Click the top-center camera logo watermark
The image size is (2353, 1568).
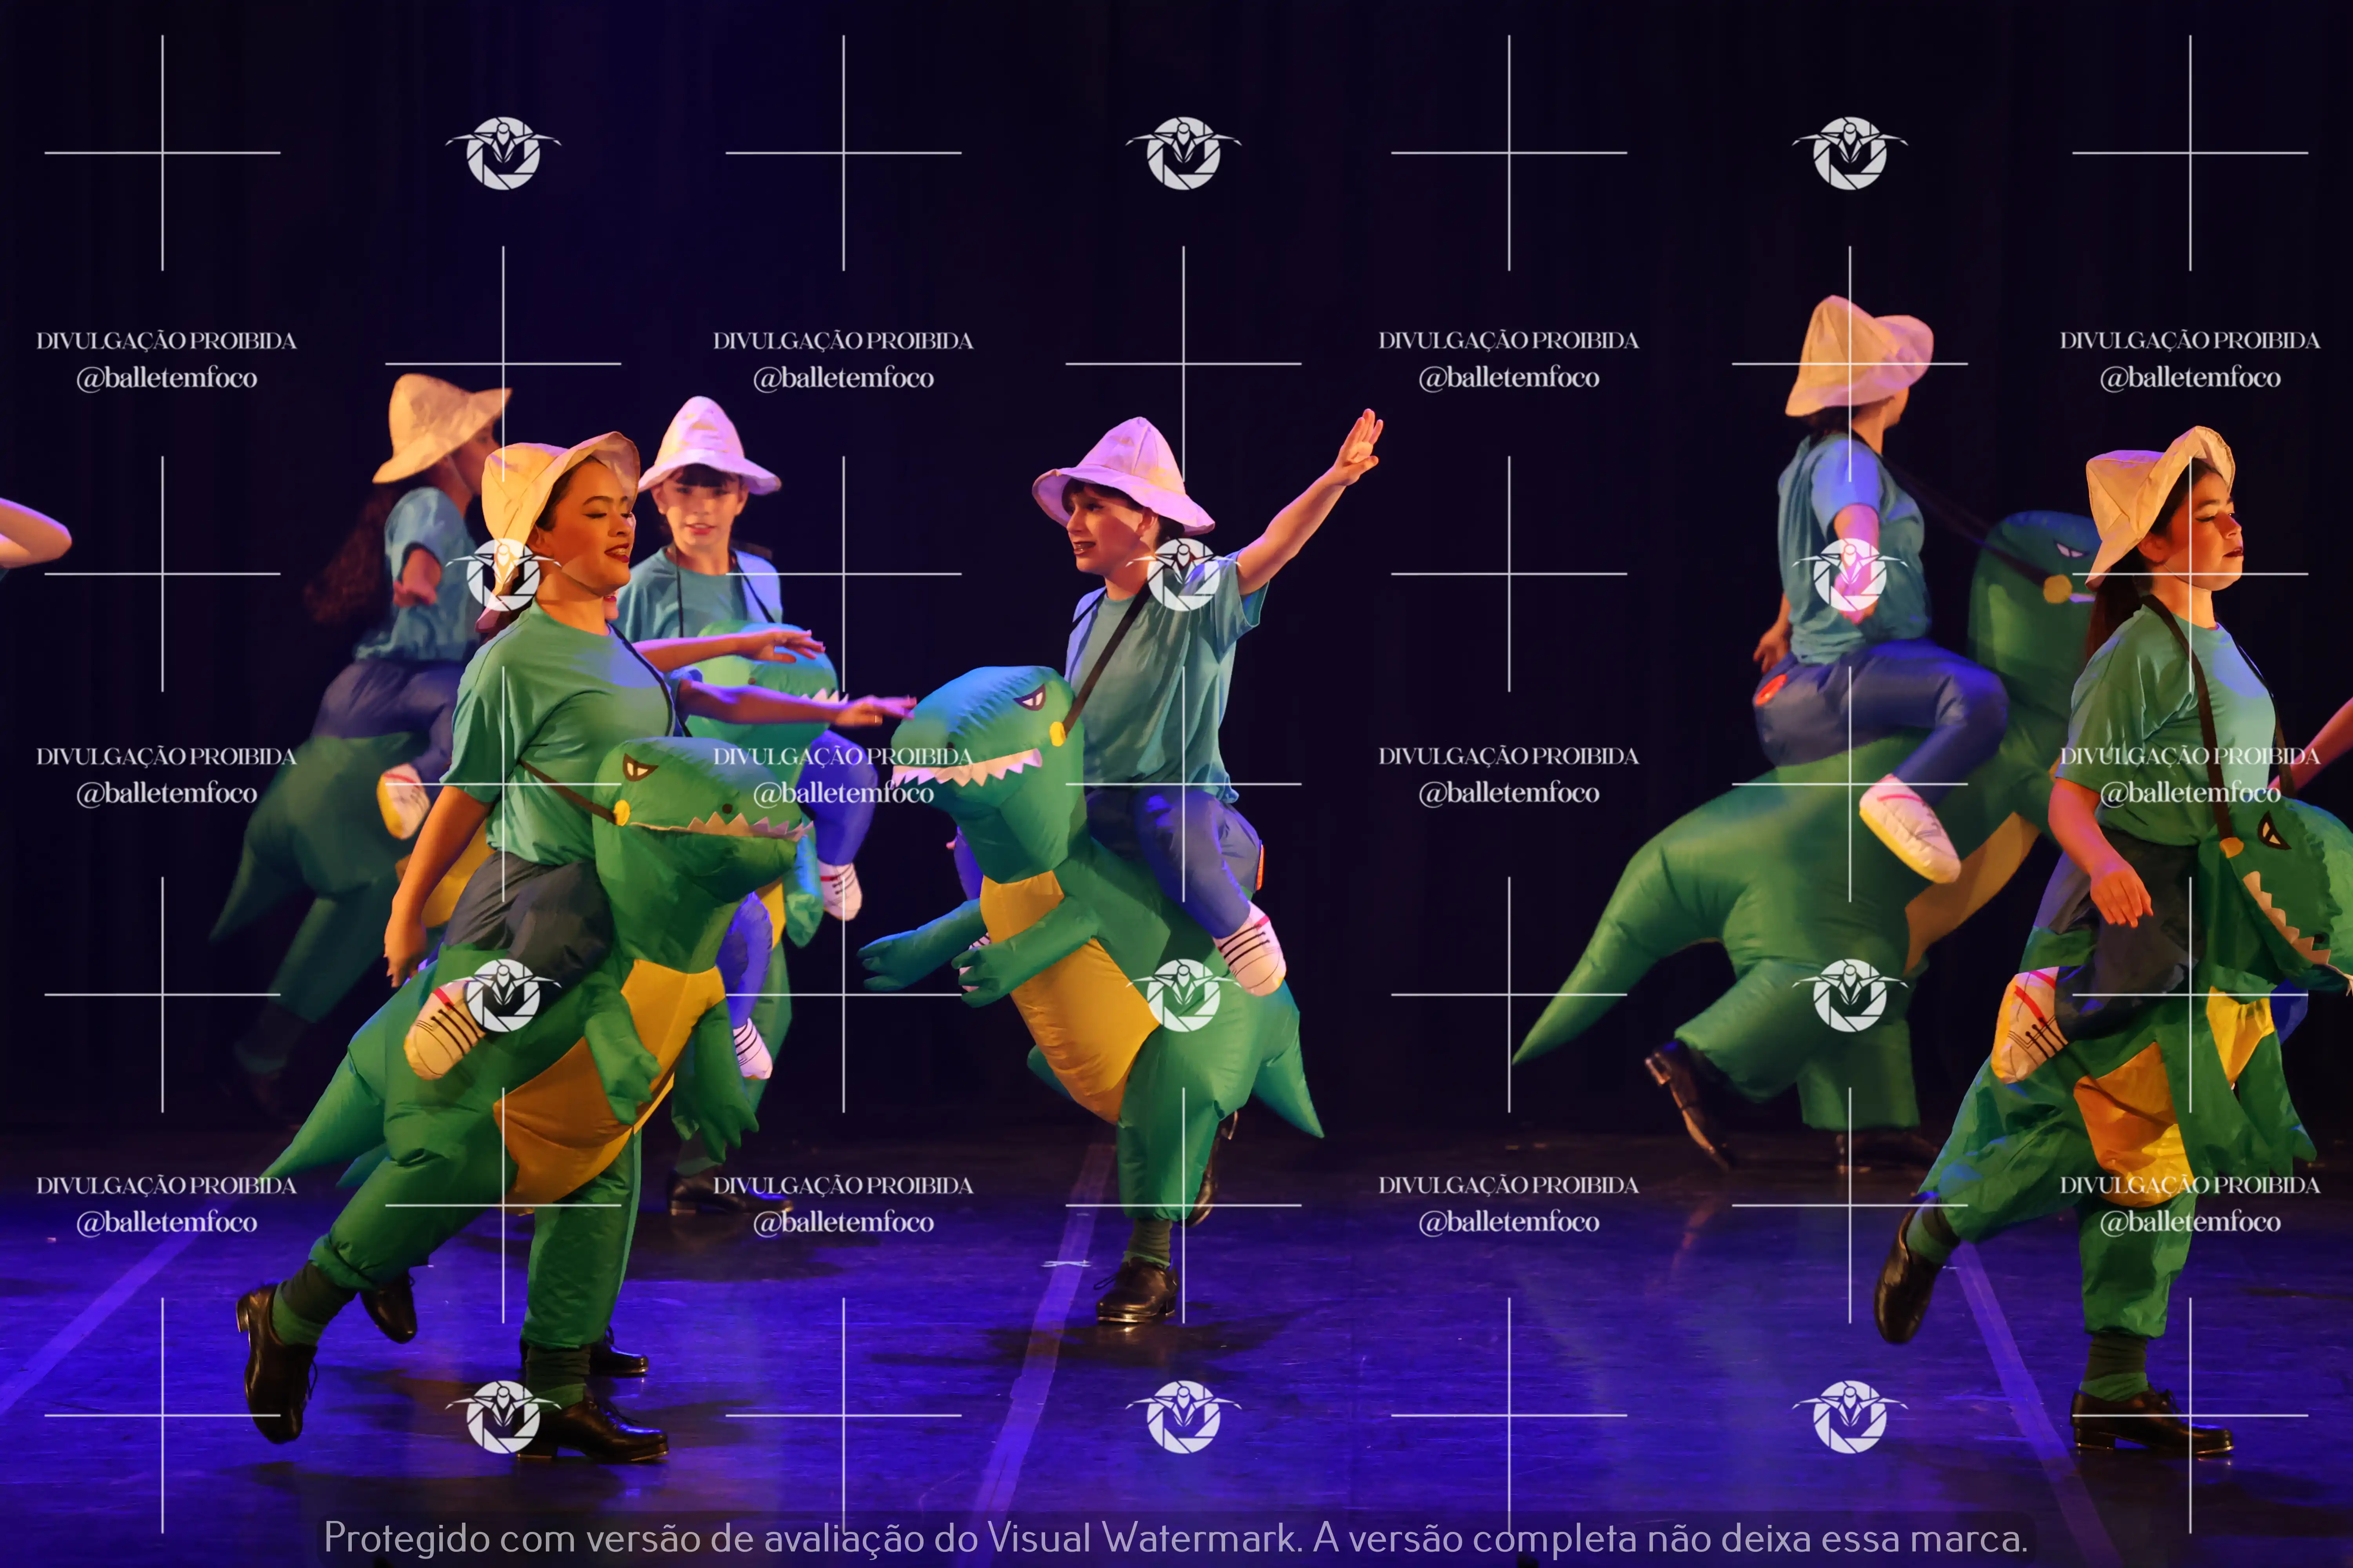(1184, 153)
